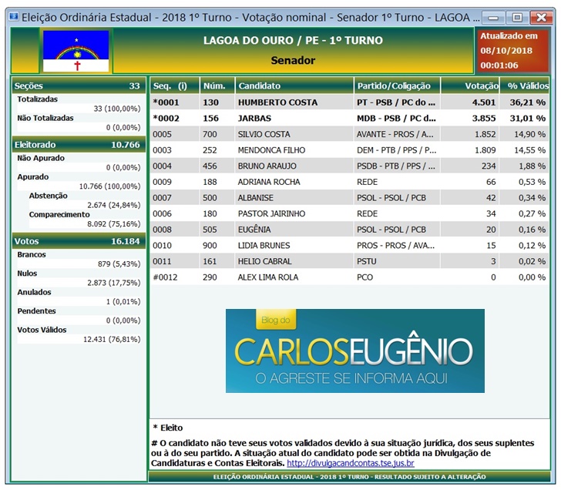Select the SILVIO COSTA row
Screen dimensions: 561x490
click(x=349, y=134)
